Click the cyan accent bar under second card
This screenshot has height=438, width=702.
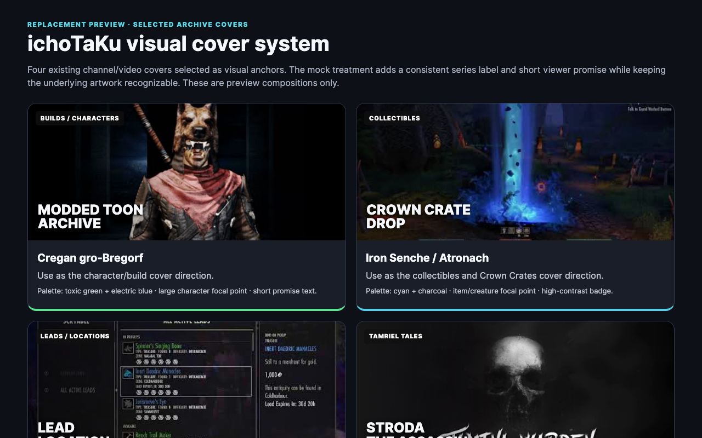pos(515,309)
